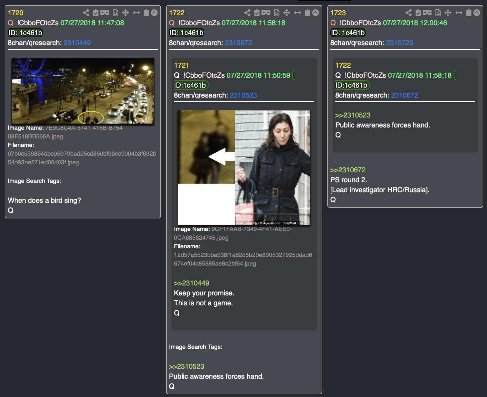The width and height of the screenshot is (487, 397).
Task: Click the four-way move icon on post 1722
Action: click(287, 13)
